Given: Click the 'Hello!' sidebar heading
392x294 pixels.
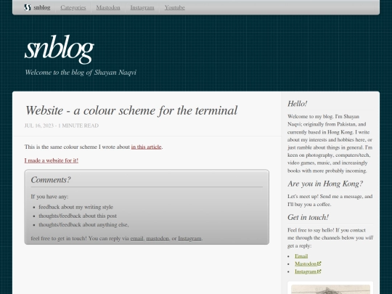Looking at the screenshot, I should (297, 104).
